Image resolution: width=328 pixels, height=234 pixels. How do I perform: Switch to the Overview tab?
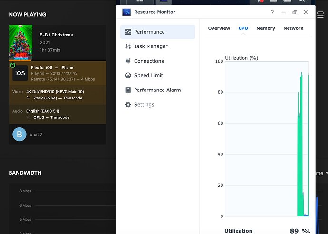click(x=219, y=28)
